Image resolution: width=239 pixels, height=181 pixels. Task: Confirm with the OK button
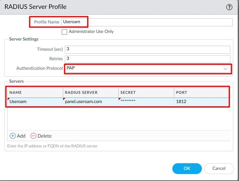click(x=187, y=169)
